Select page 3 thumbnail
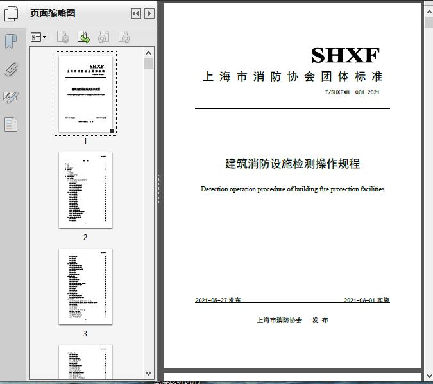433x384 pixels. tap(85, 286)
